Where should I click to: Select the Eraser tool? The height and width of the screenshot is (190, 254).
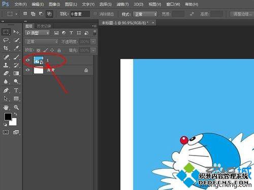[6, 73]
